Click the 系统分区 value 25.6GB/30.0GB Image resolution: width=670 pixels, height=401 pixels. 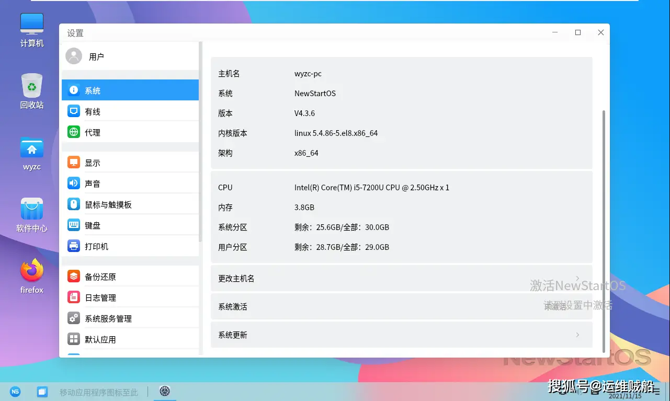click(x=342, y=227)
